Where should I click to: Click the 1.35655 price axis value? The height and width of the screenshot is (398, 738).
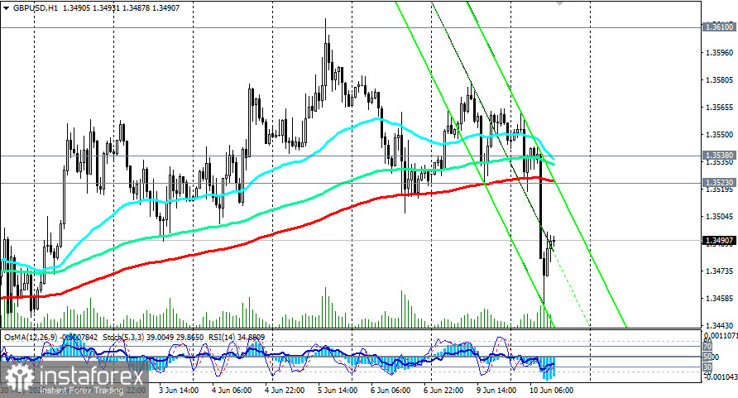coord(720,108)
